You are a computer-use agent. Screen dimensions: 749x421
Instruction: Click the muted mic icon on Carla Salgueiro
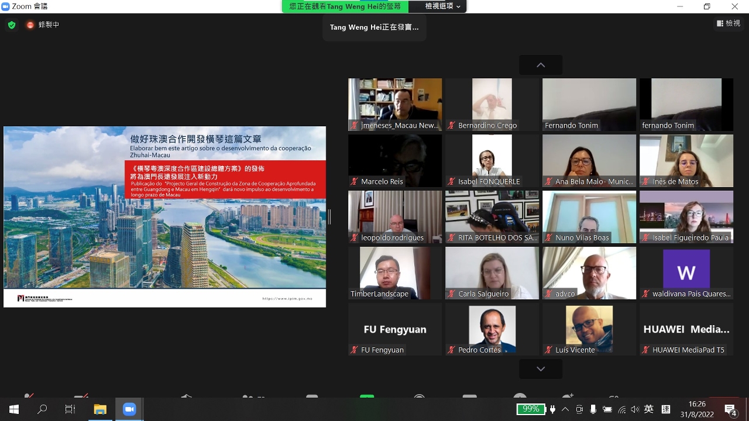point(451,294)
